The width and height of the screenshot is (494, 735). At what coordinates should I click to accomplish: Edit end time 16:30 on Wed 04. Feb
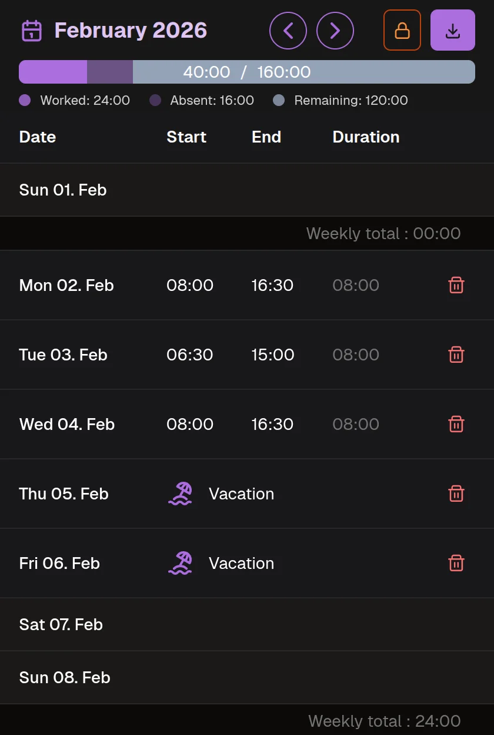tap(272, 424)
